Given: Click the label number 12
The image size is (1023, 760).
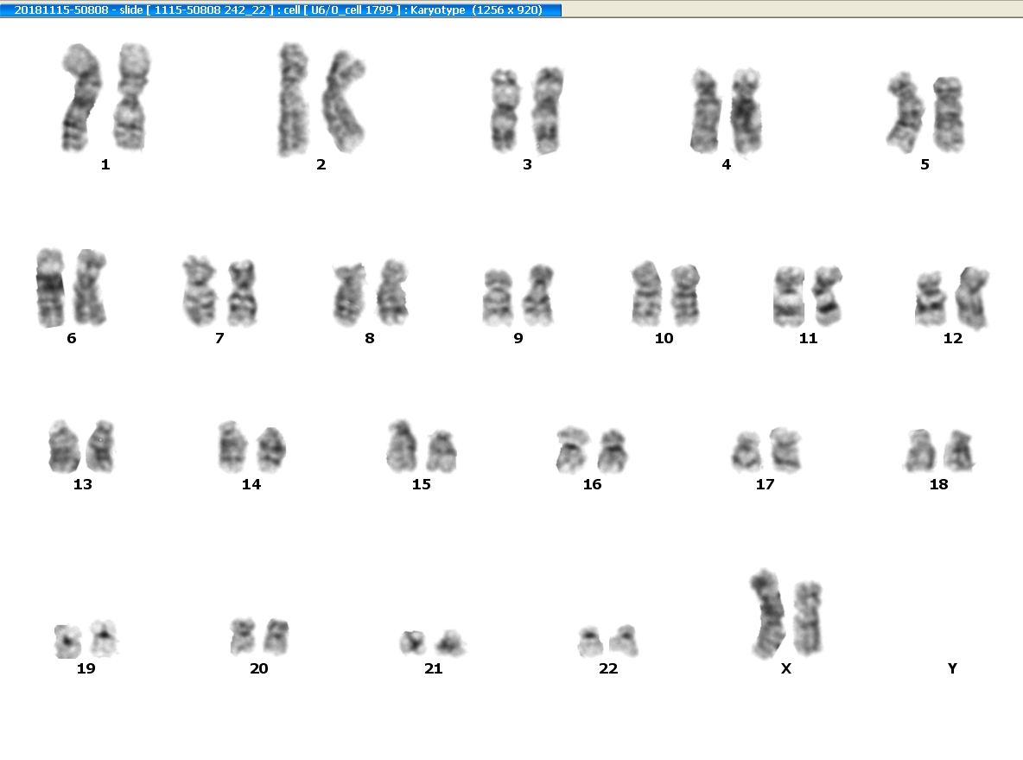Looking at the screenshot, I should (952, 338).
